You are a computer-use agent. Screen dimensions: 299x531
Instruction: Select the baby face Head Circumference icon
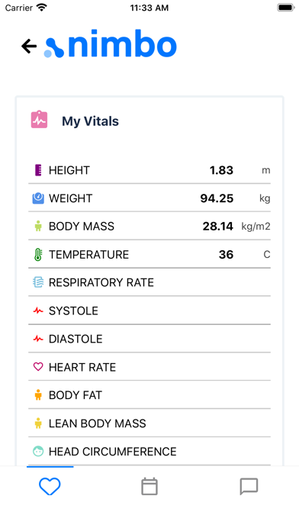coord(38,451)
